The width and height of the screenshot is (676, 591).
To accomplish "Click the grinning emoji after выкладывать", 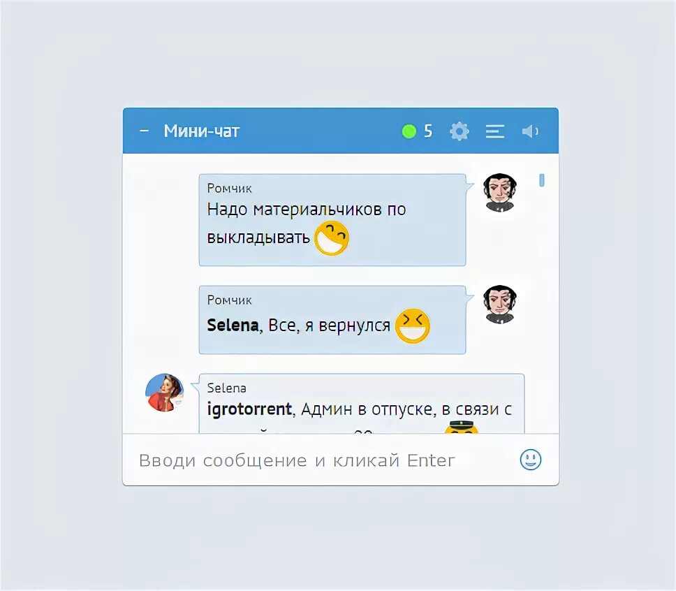I will 331,238.
